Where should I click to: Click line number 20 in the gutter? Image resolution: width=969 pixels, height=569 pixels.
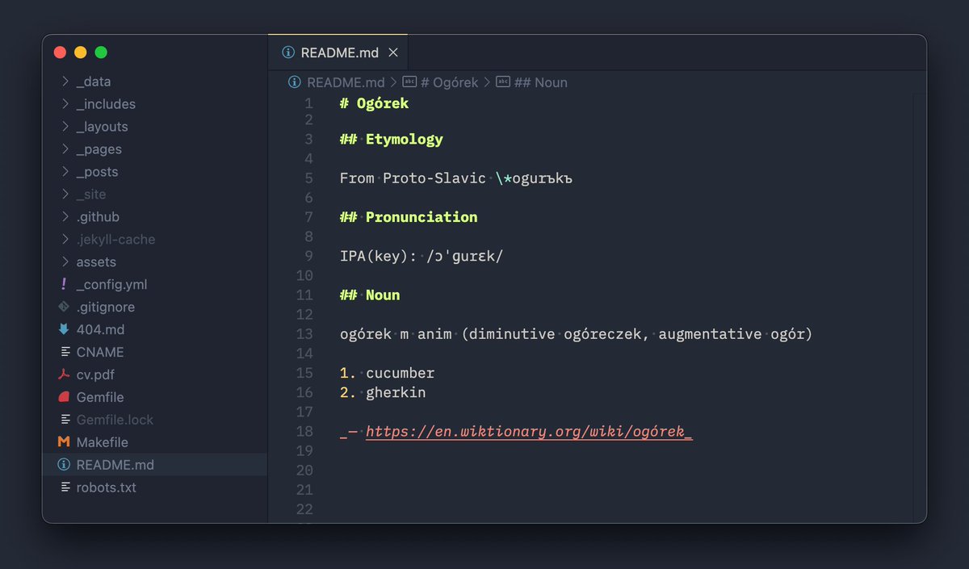[304, 471]
